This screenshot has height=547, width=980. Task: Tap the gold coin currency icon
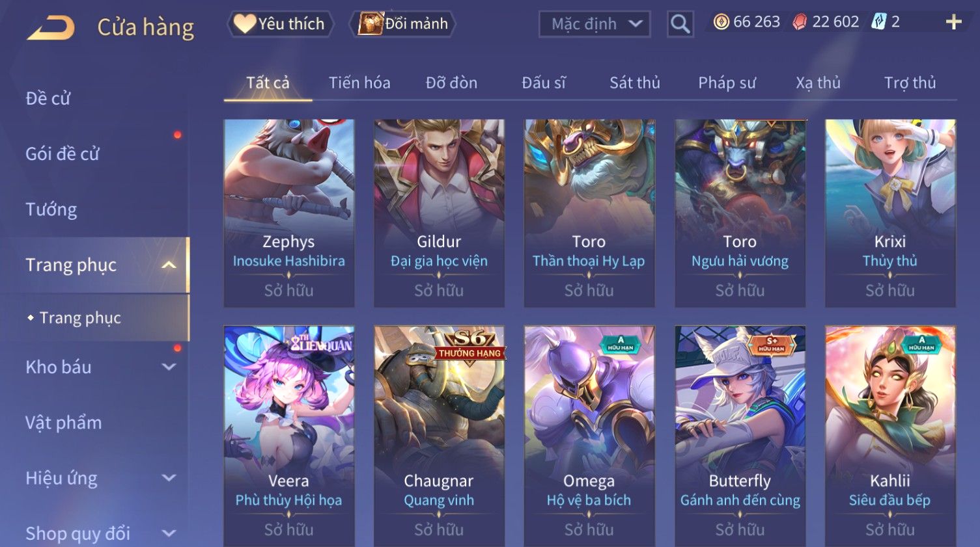(721, 22)
